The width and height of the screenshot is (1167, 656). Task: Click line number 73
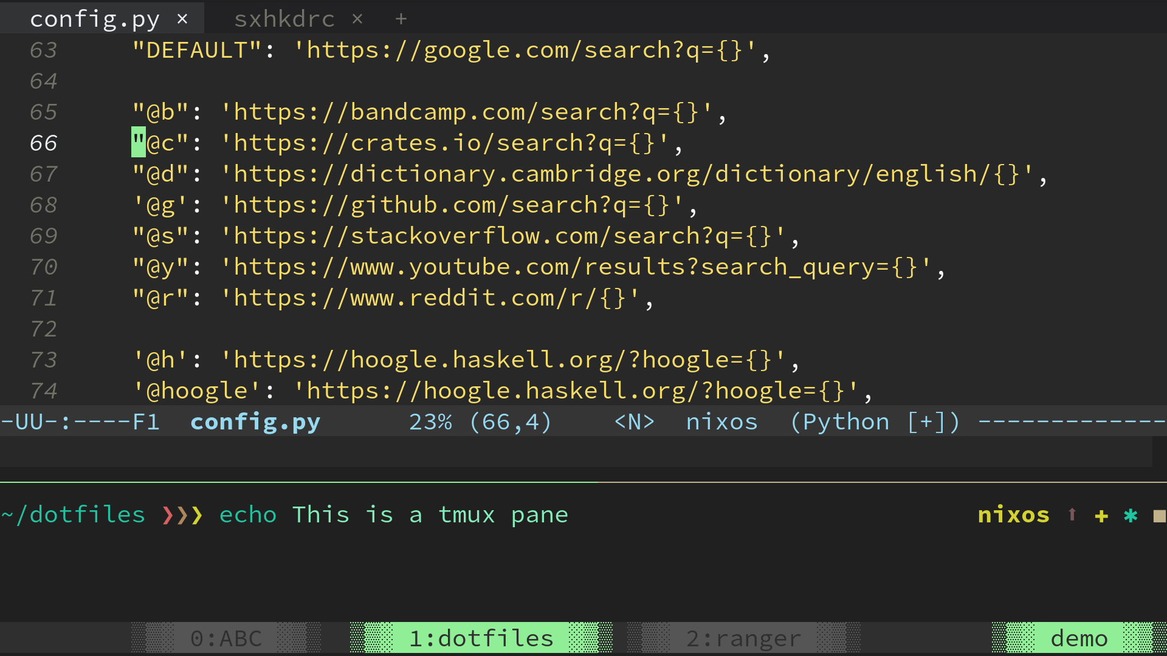tap(44, 360)
